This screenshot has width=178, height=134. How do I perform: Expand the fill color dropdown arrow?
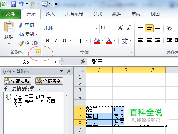(102, 40)
